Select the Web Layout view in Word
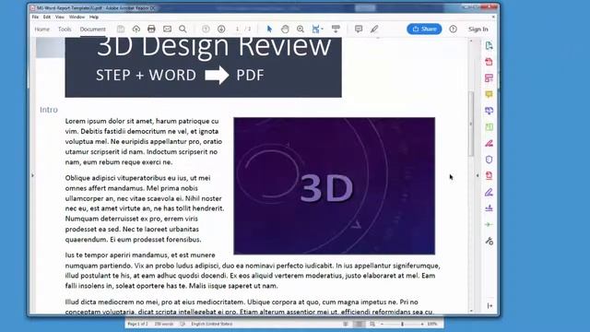This screenshot has height=332, width=590. 372,324
